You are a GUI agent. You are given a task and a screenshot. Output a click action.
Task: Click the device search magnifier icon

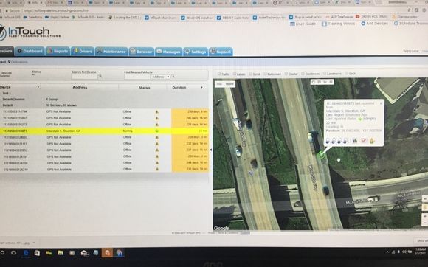(100, 76)
